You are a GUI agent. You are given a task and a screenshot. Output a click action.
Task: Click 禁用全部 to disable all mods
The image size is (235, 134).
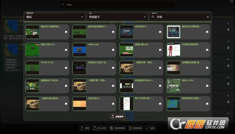pos(136,128)
